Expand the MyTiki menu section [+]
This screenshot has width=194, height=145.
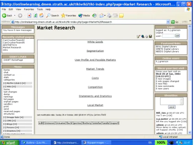point(24,83)
